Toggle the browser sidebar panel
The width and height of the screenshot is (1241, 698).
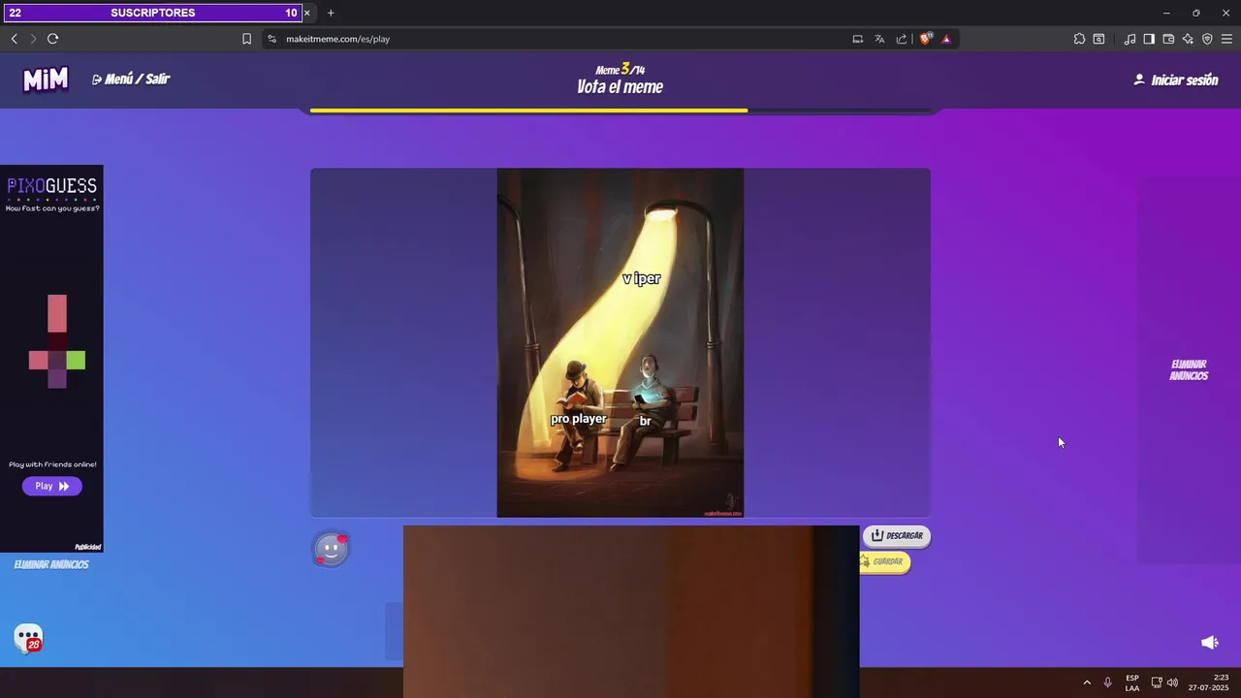[1149, 39]
